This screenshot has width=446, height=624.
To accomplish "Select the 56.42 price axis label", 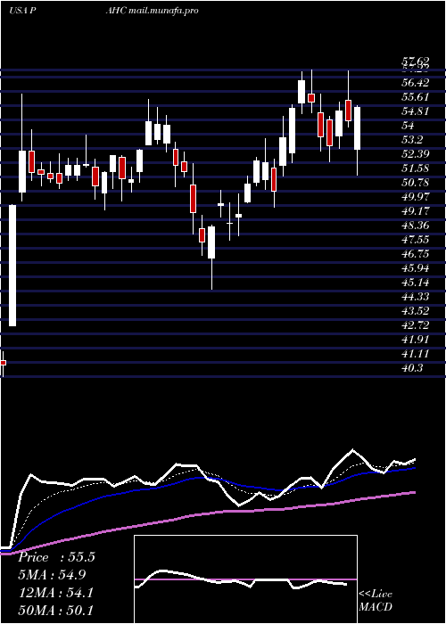I will pos(416,83).
